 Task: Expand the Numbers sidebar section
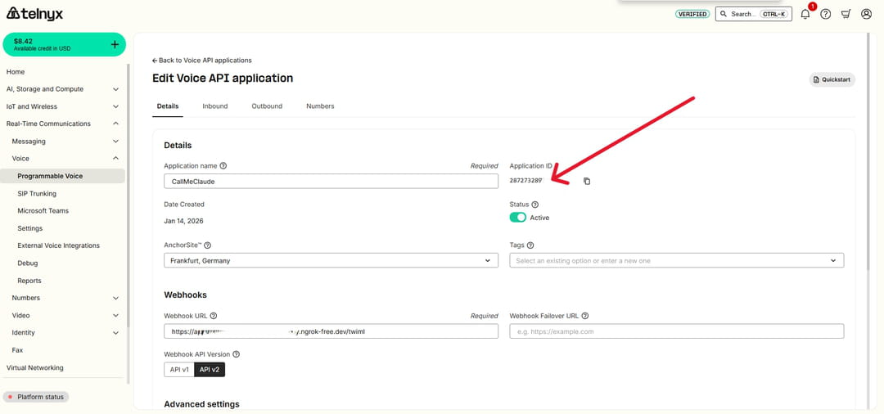coord(64,298)
